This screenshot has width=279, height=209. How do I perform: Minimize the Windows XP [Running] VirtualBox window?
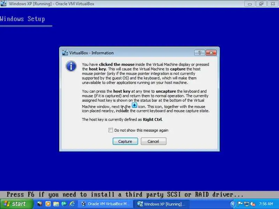[x=250, y=4]
